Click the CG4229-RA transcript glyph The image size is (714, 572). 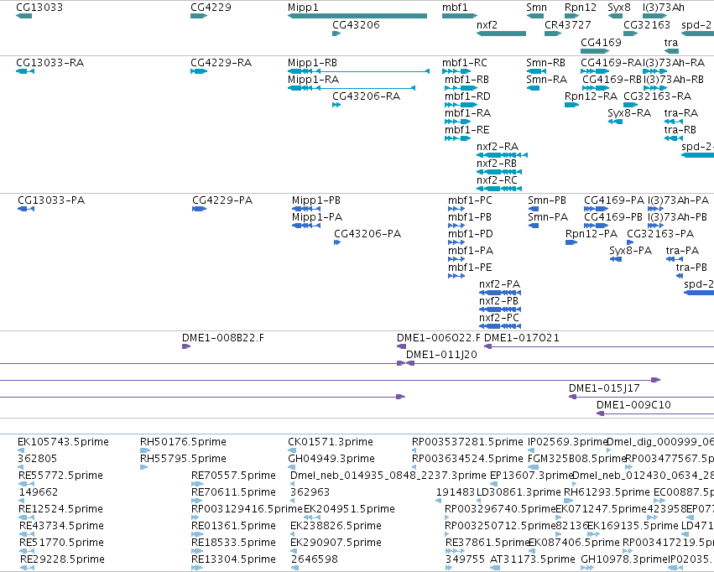pyautogui.click(x=199, y=71)
